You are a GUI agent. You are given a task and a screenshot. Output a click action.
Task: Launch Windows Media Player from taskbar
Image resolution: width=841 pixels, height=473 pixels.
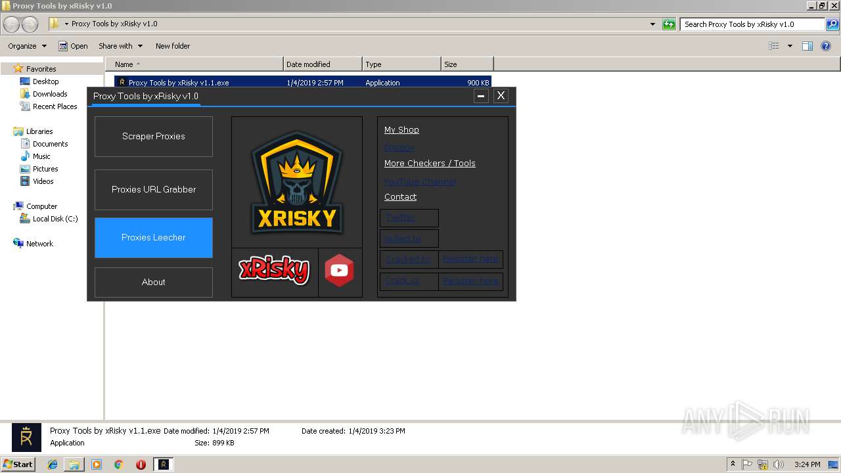click(x=97, y=464)
